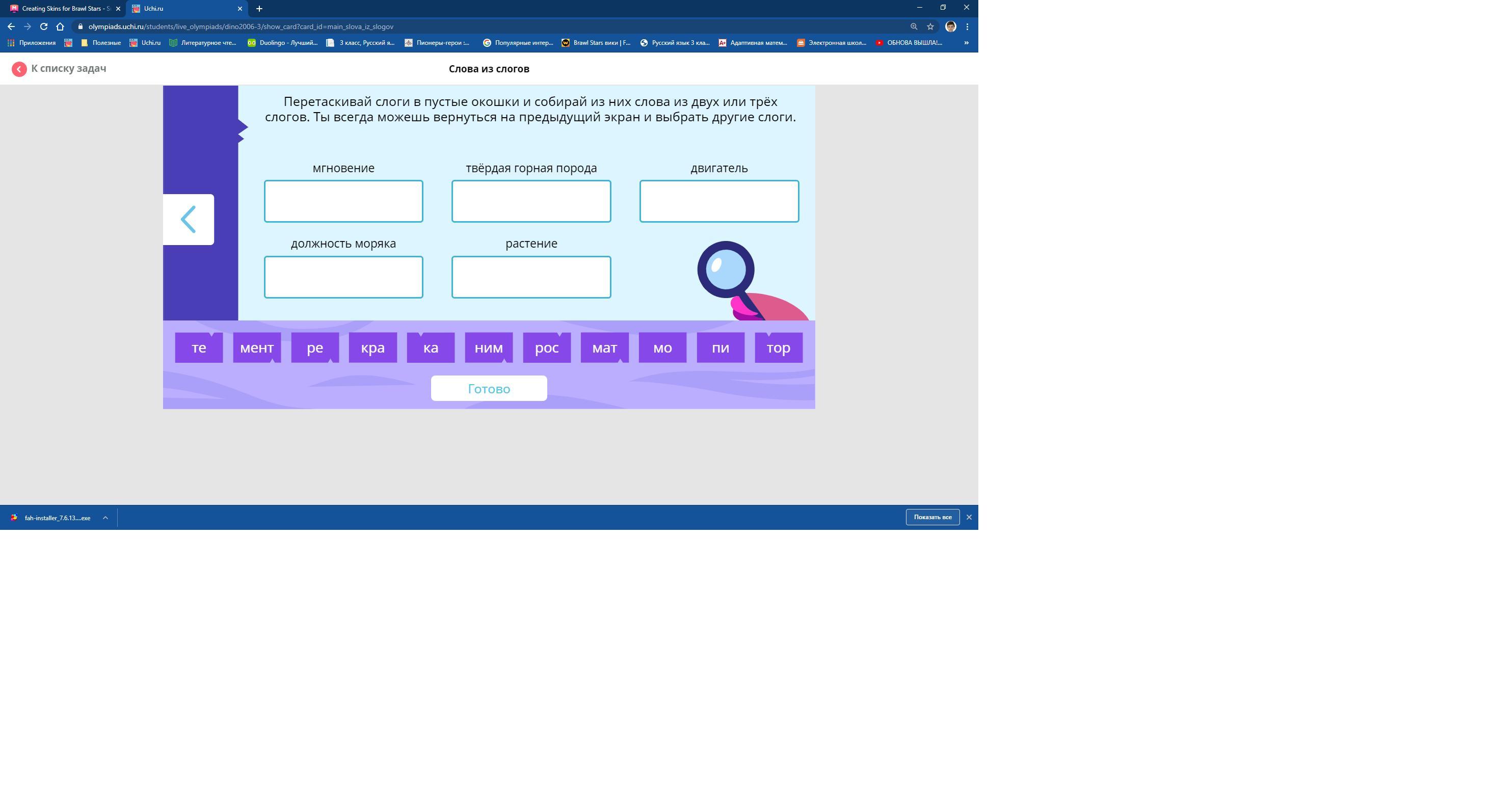Click the red back arrow to task list
Screen dimensions: 1494x805
click(x=19, y=69)
